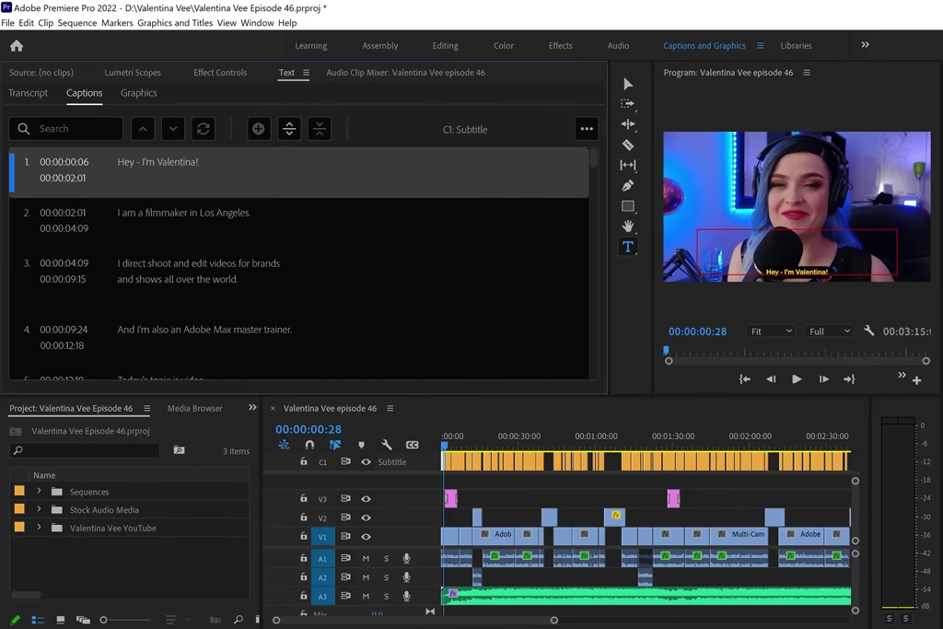
Task: Open Program monitor button editor plus
Action: coord(916,380)
